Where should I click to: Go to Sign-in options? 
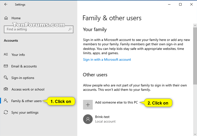tap(23, 78)
